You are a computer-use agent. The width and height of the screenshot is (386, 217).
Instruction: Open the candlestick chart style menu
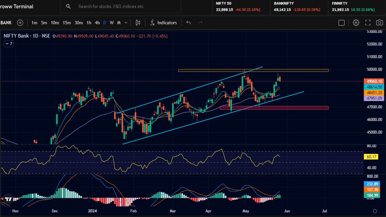[x=138, y=23]
